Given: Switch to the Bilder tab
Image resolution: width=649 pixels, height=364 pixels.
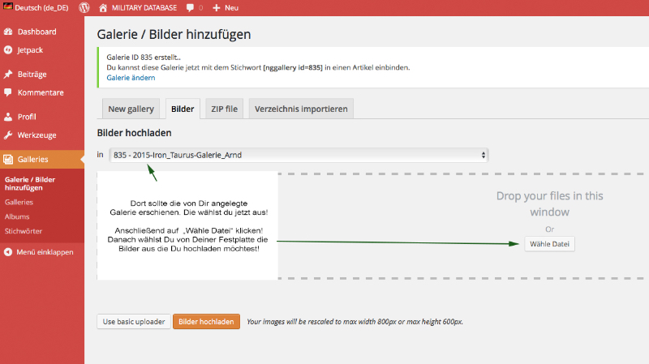Looking at the screenshot, I should pyautogui.click(x=183, y=109).
